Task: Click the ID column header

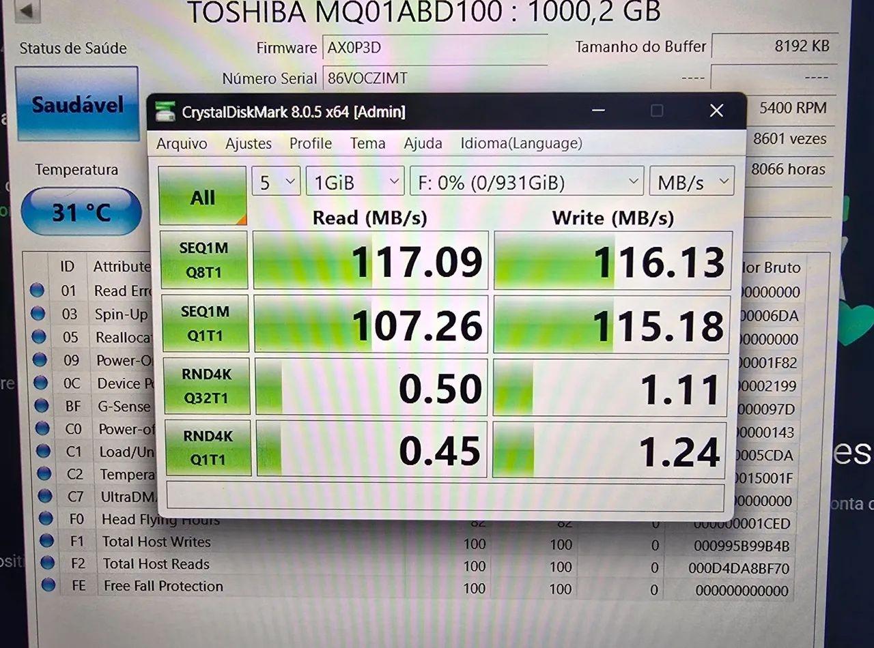Action: [x=67, y=266]
